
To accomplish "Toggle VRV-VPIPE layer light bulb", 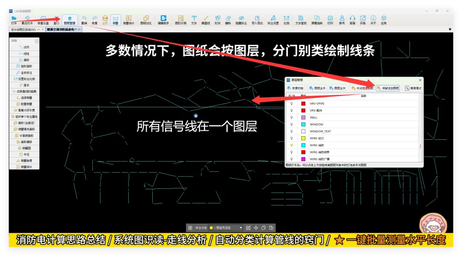I will (x=291, y=103).
